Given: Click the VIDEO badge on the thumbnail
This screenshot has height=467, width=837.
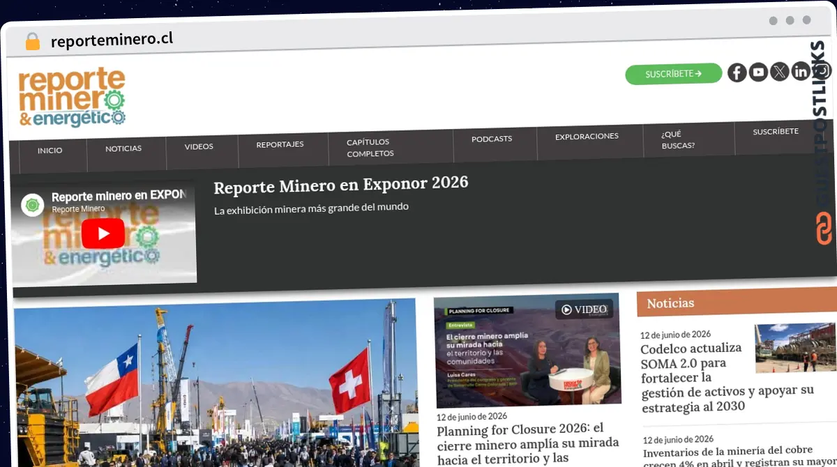Looking at the screenshot, I should [x=585, y=309].
